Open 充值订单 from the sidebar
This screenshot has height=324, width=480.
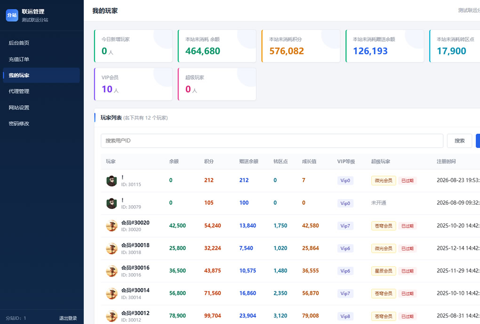(41, 59)
